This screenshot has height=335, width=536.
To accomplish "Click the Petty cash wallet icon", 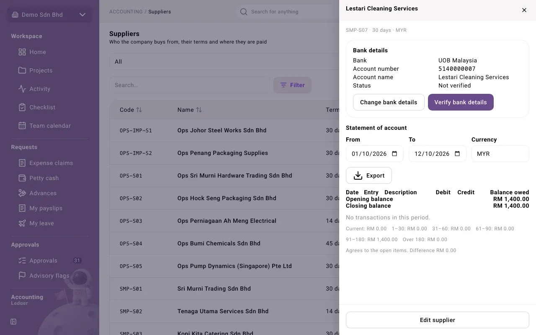I will pos(22,178).
